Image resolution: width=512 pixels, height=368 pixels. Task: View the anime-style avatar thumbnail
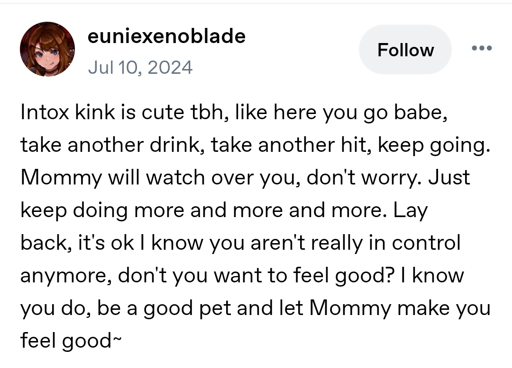[x=47, y=49]
